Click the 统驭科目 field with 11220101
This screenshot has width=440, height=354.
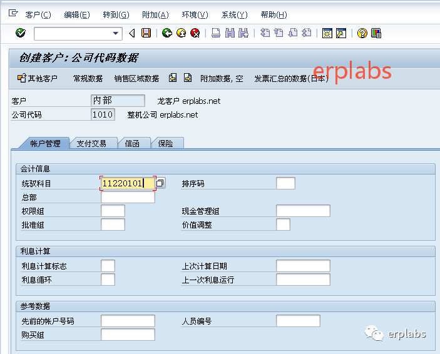click(128, 183)
